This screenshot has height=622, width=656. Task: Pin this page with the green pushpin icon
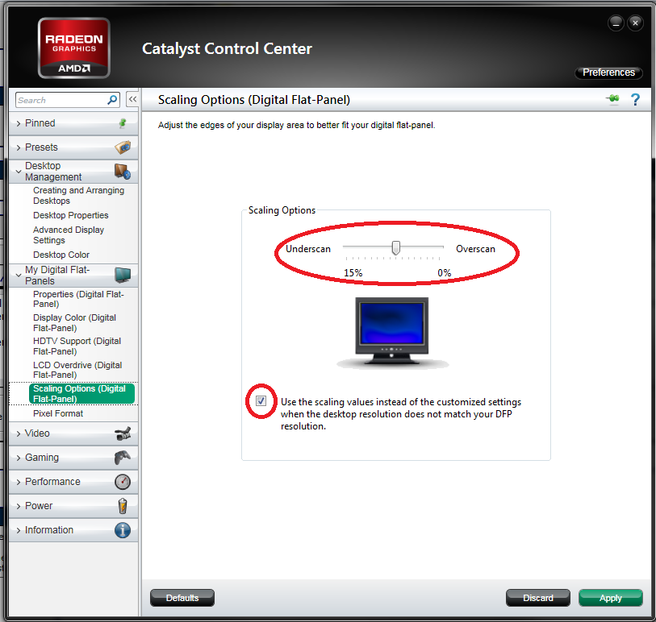click(x=613, y=99)
